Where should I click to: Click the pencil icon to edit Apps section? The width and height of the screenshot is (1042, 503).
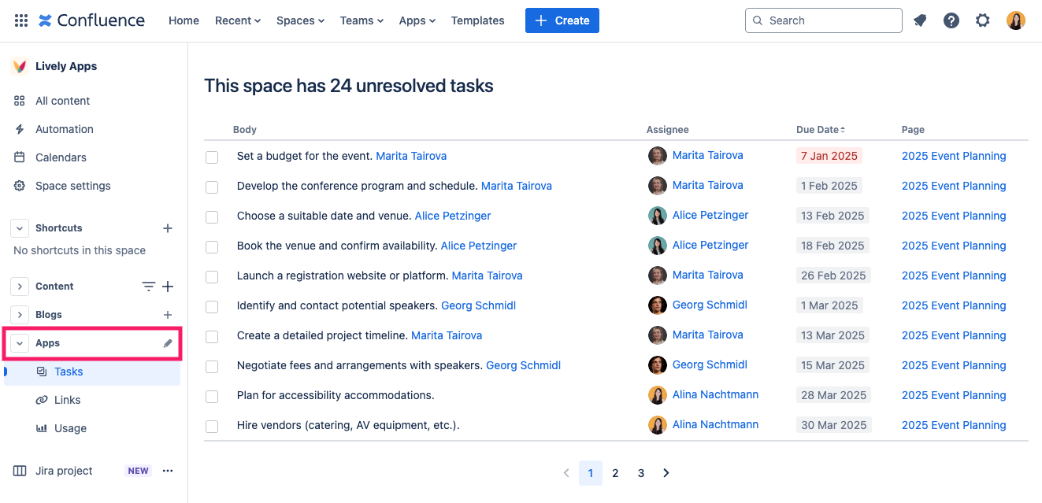[x=167, y=342]
